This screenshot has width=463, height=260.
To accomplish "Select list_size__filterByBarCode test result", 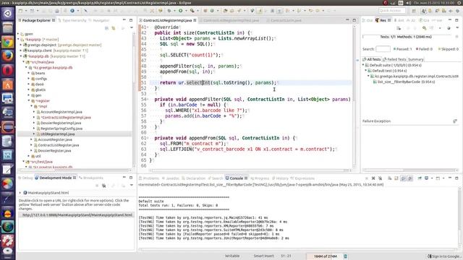I will [404, 82].
